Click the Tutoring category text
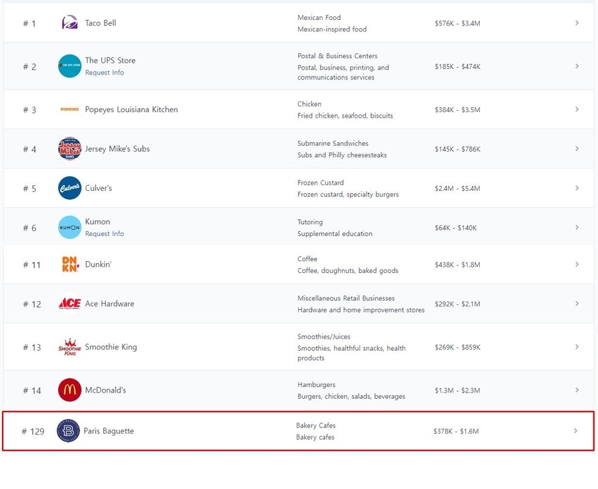This screenshot has height=489, width=598. (310, 222)
